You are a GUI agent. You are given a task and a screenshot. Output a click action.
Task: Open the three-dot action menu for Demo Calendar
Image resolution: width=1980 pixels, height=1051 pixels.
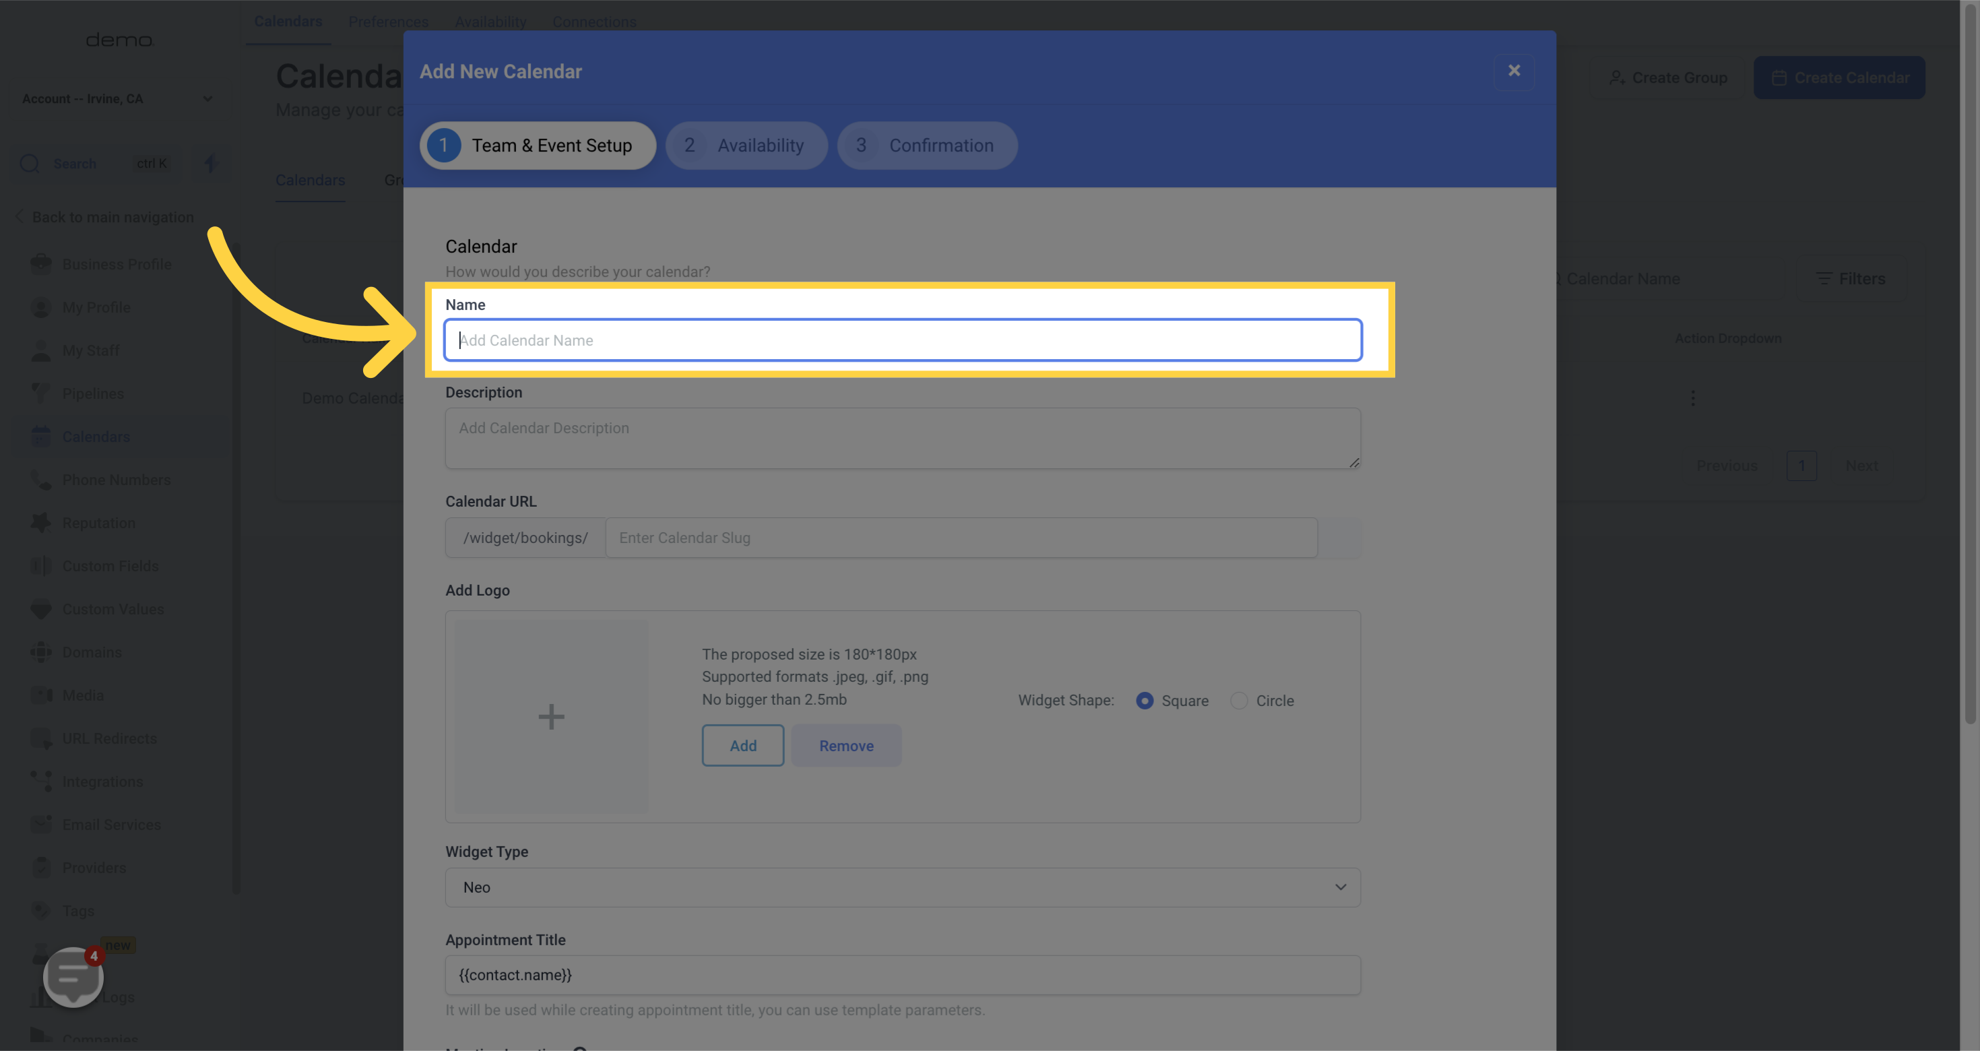coord(1692,397)
